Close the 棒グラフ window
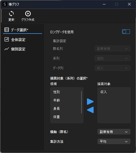The width and height of the screenshot is (136, 153). pos(129,4)
